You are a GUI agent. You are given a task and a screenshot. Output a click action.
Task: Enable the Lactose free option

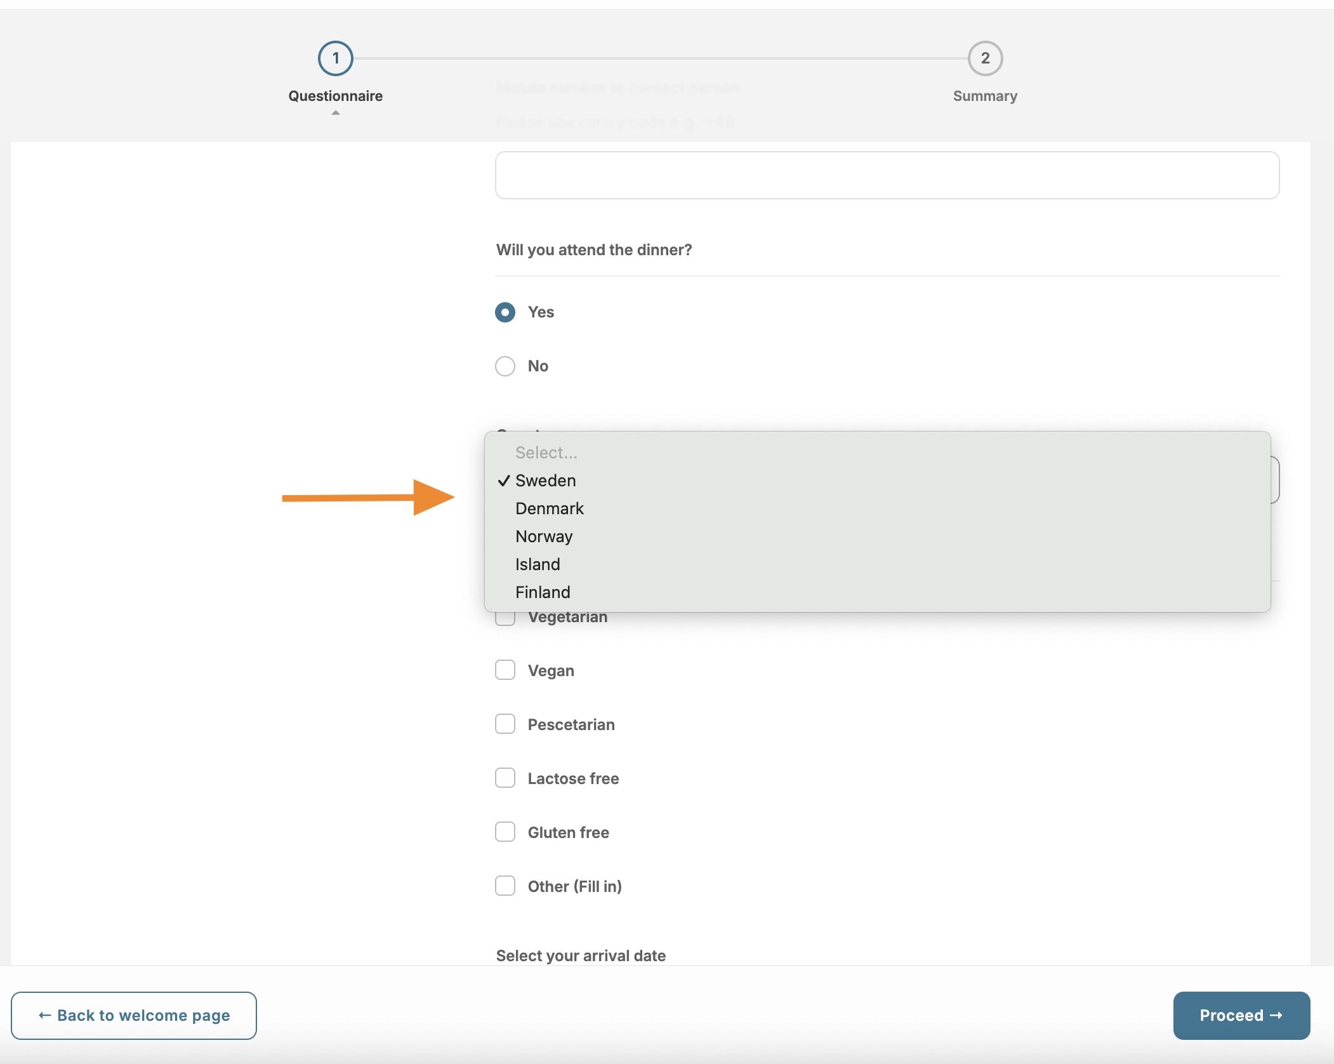(x=505, y=778)
